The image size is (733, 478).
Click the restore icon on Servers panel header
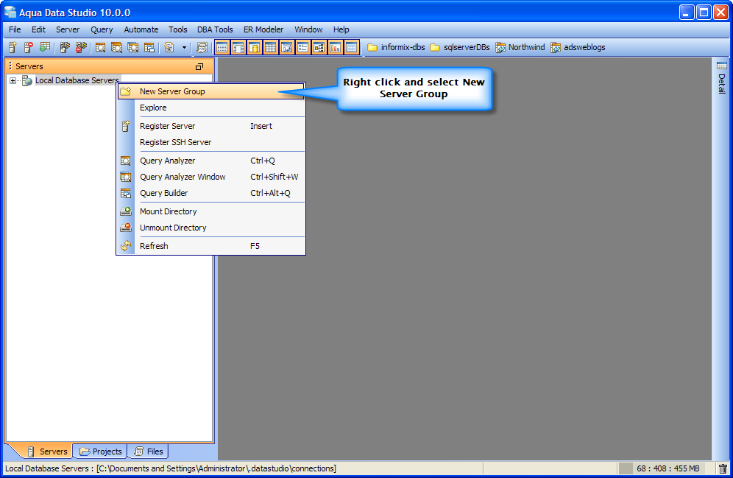199,67
